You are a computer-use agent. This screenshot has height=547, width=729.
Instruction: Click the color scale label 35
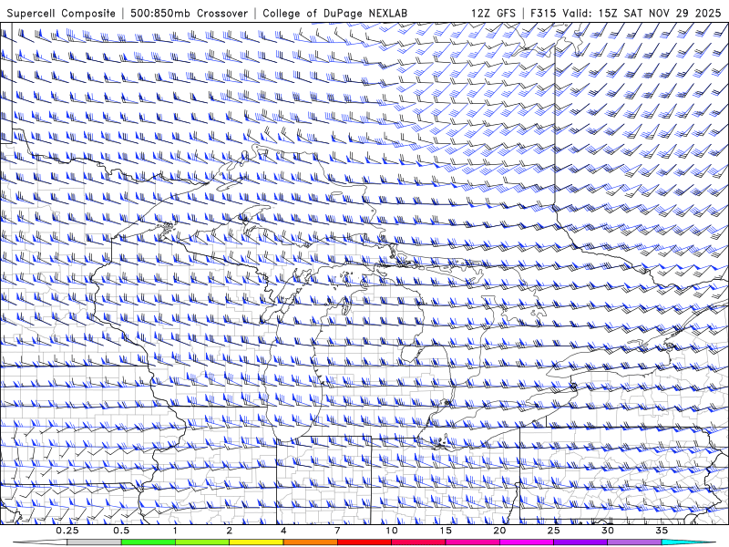coord(662,531)
